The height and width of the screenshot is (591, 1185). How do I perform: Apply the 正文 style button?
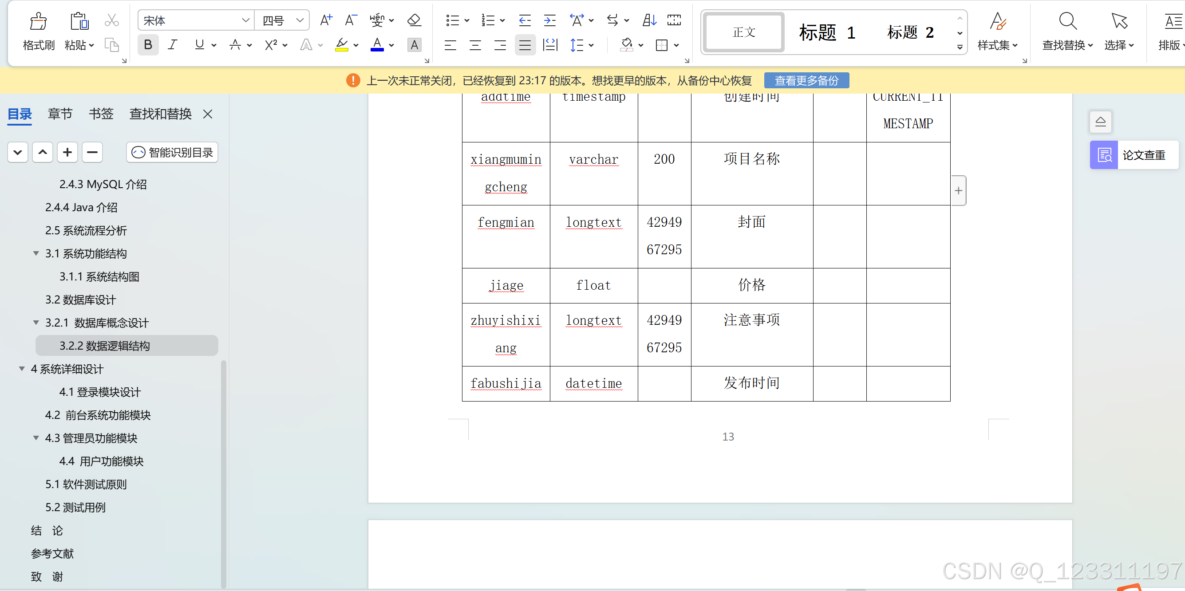(744, 32)
